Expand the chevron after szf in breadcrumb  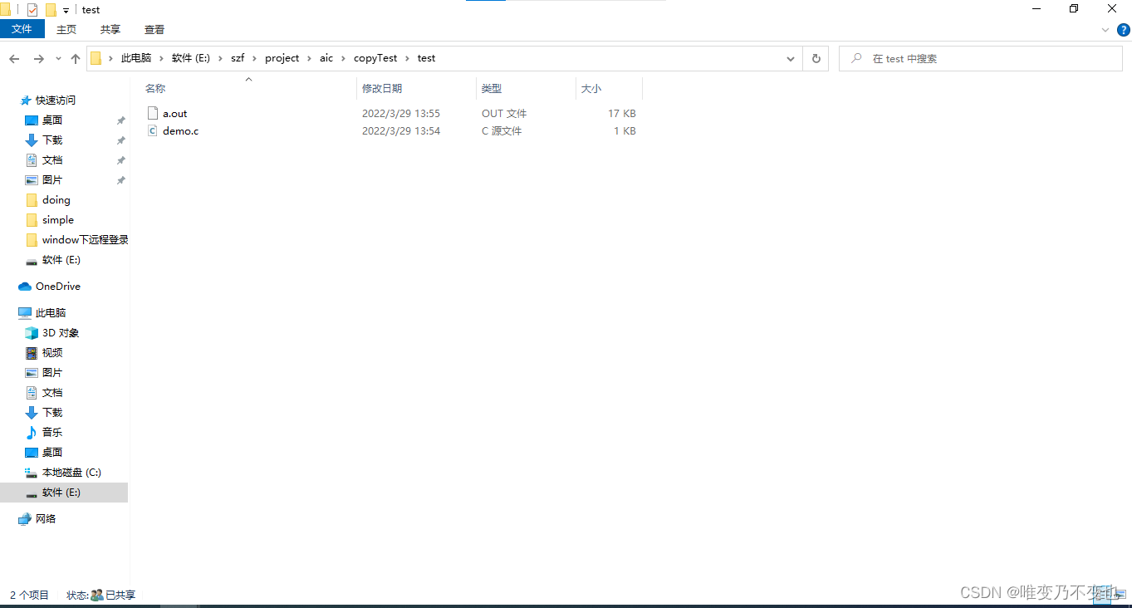tap(255, 58)
